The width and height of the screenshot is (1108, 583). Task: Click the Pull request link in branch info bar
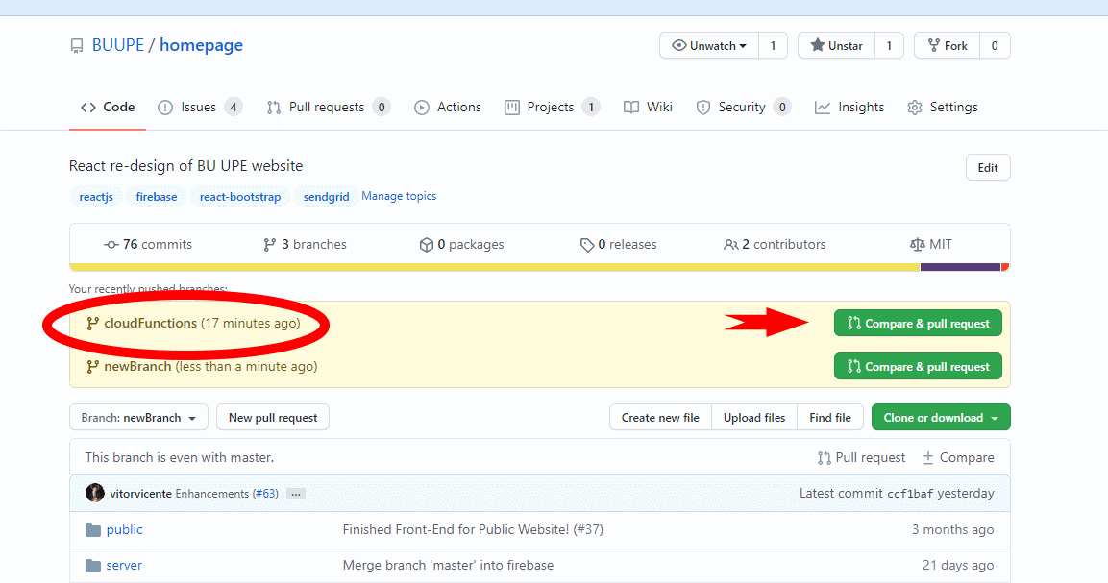point(861,457)
